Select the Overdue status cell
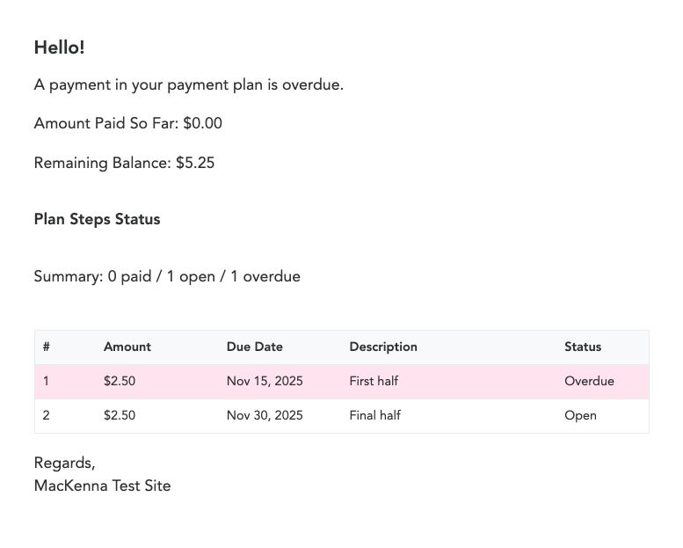 point(589,382)
